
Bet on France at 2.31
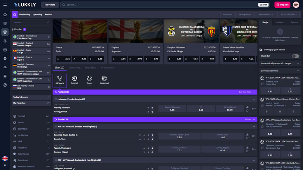[64, 59]
